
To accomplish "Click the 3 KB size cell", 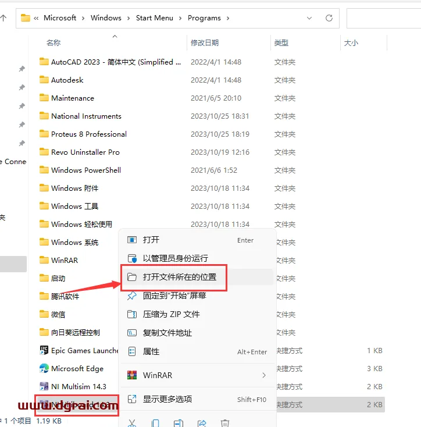I will pyautogui.click(x=374, y=368).
